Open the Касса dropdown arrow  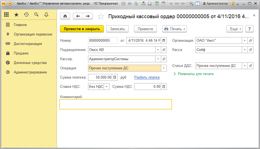pos(245,50)
